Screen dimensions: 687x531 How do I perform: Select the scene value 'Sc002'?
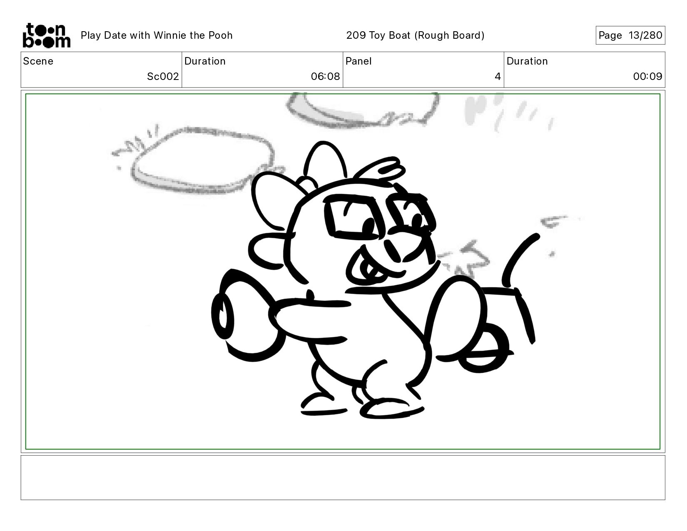(163, 77)
